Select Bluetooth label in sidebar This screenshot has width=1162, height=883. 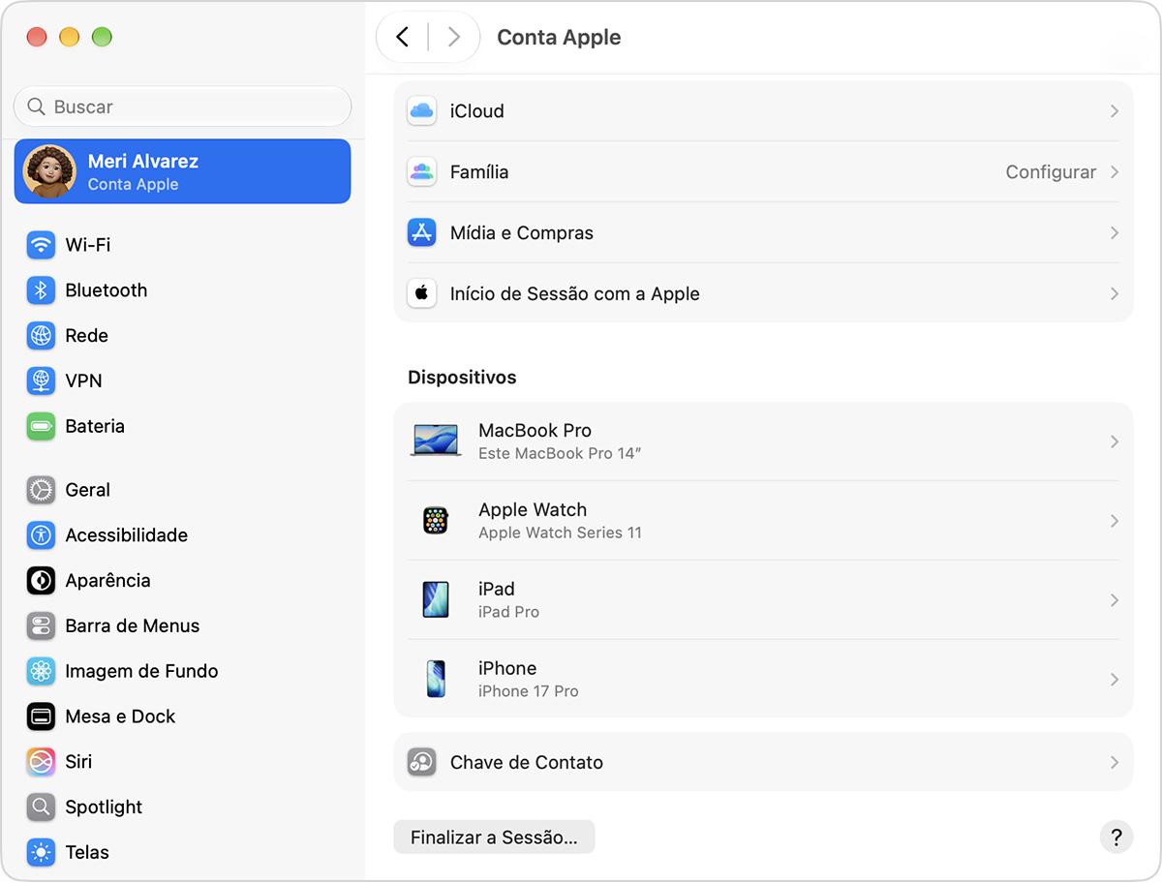tap(107, 290)
